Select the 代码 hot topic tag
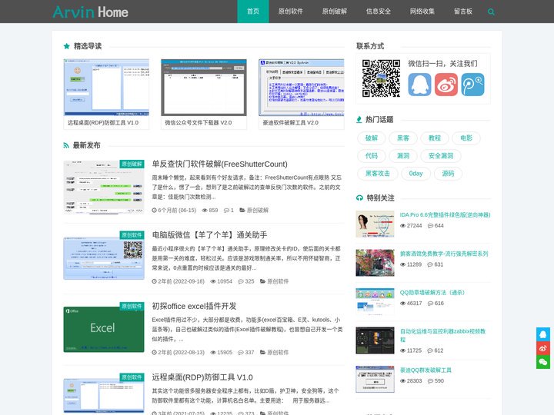This screenshot has height=415, width=554. tap(372, 155)
